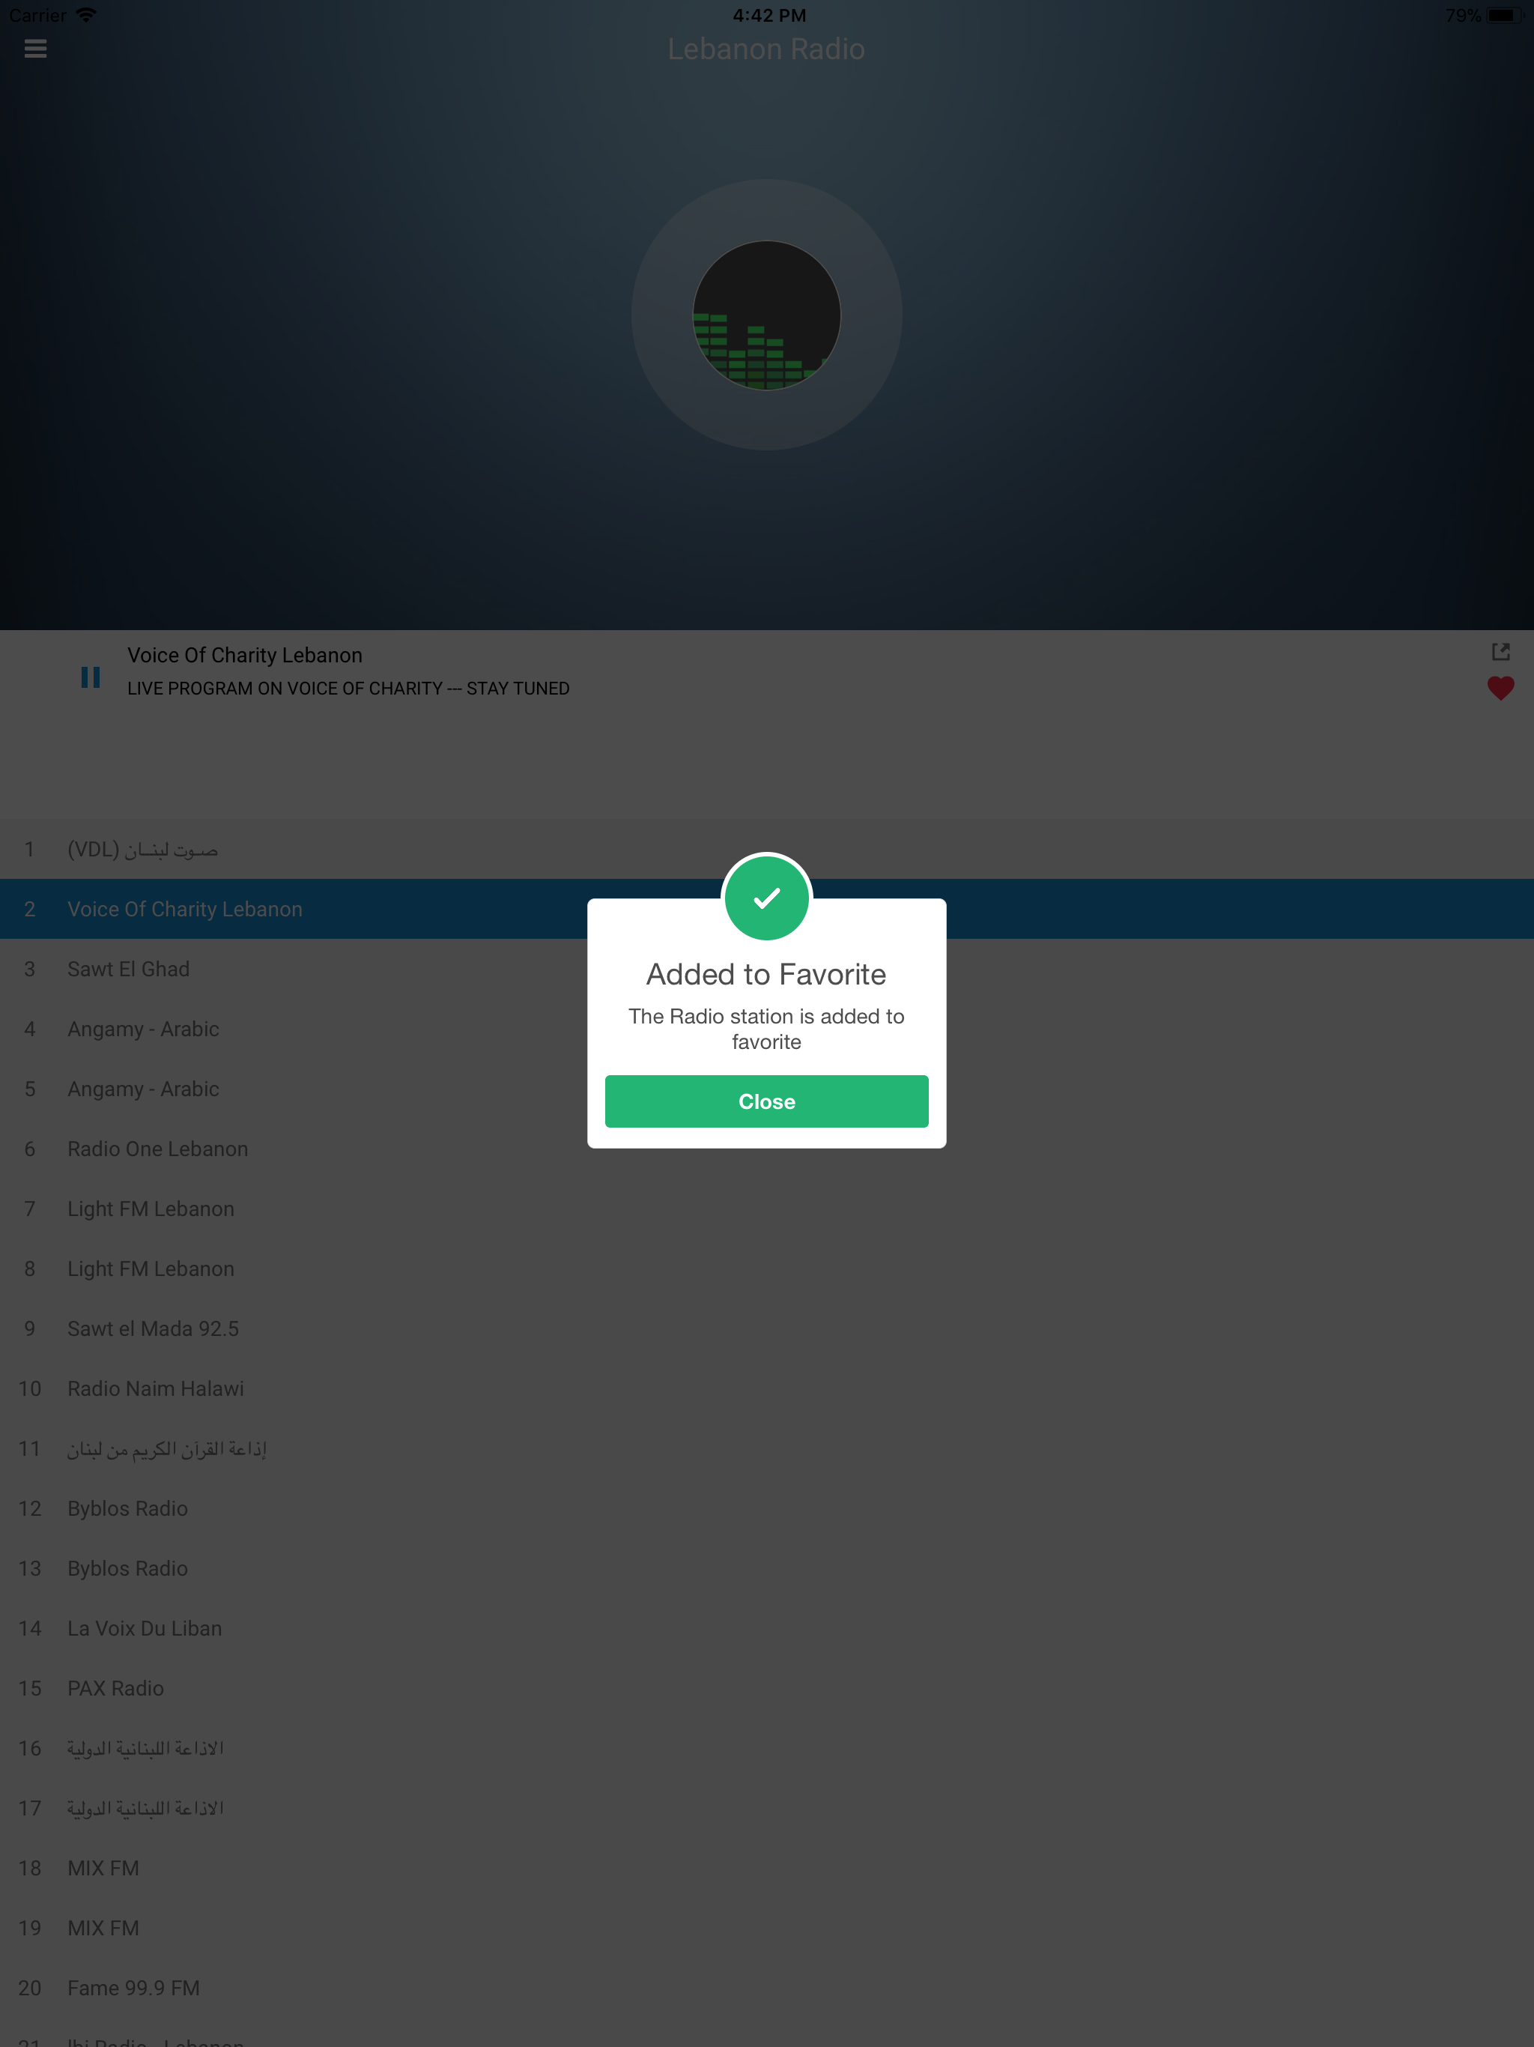Select station 17 الاذاعة اللبنانية الدولية
The width and height of the screenshot is (1534, 2047).
coord(767,1808)
